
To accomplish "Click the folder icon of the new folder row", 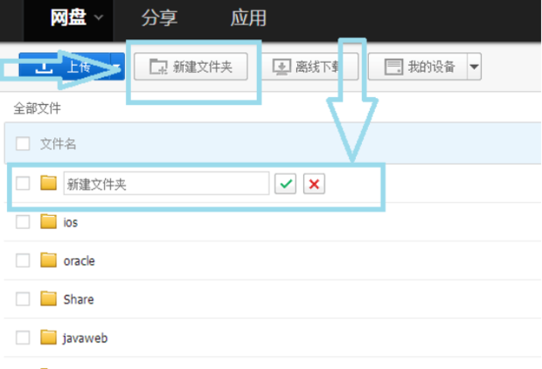I will tap(48, 183).
